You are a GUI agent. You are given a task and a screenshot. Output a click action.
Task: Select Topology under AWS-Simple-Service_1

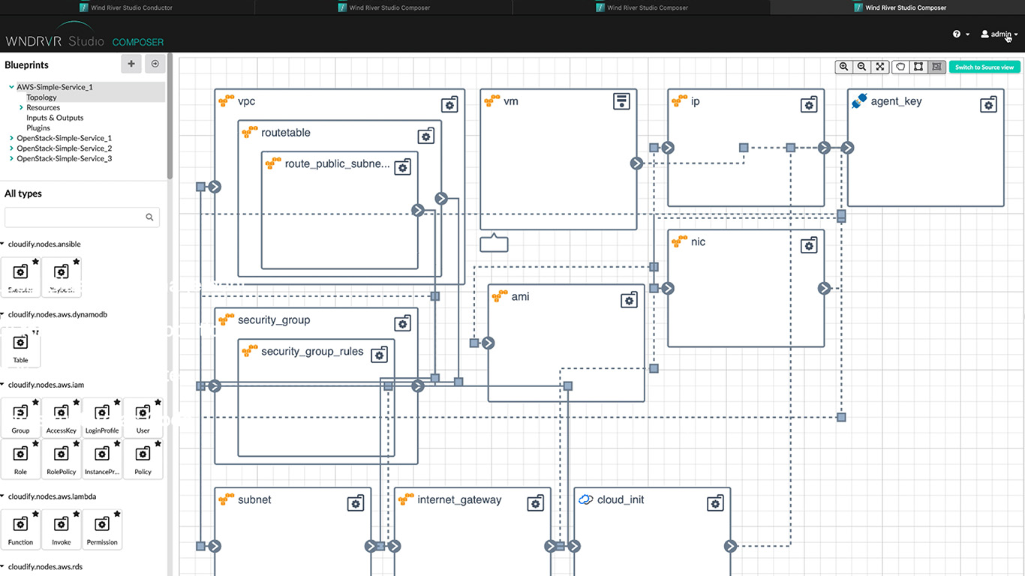pyautogui.click(x=41, y=97)
